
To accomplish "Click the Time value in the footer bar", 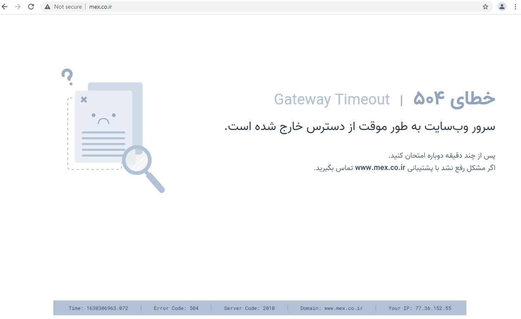I will (99, 308).
